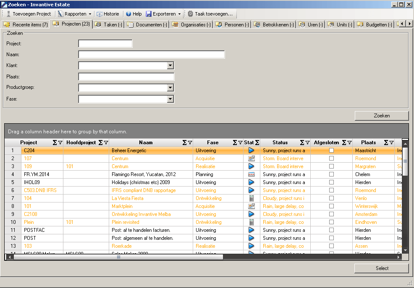414x288 pixels.
Task: Click status play icon in row C204
Action: pos(252,150)
